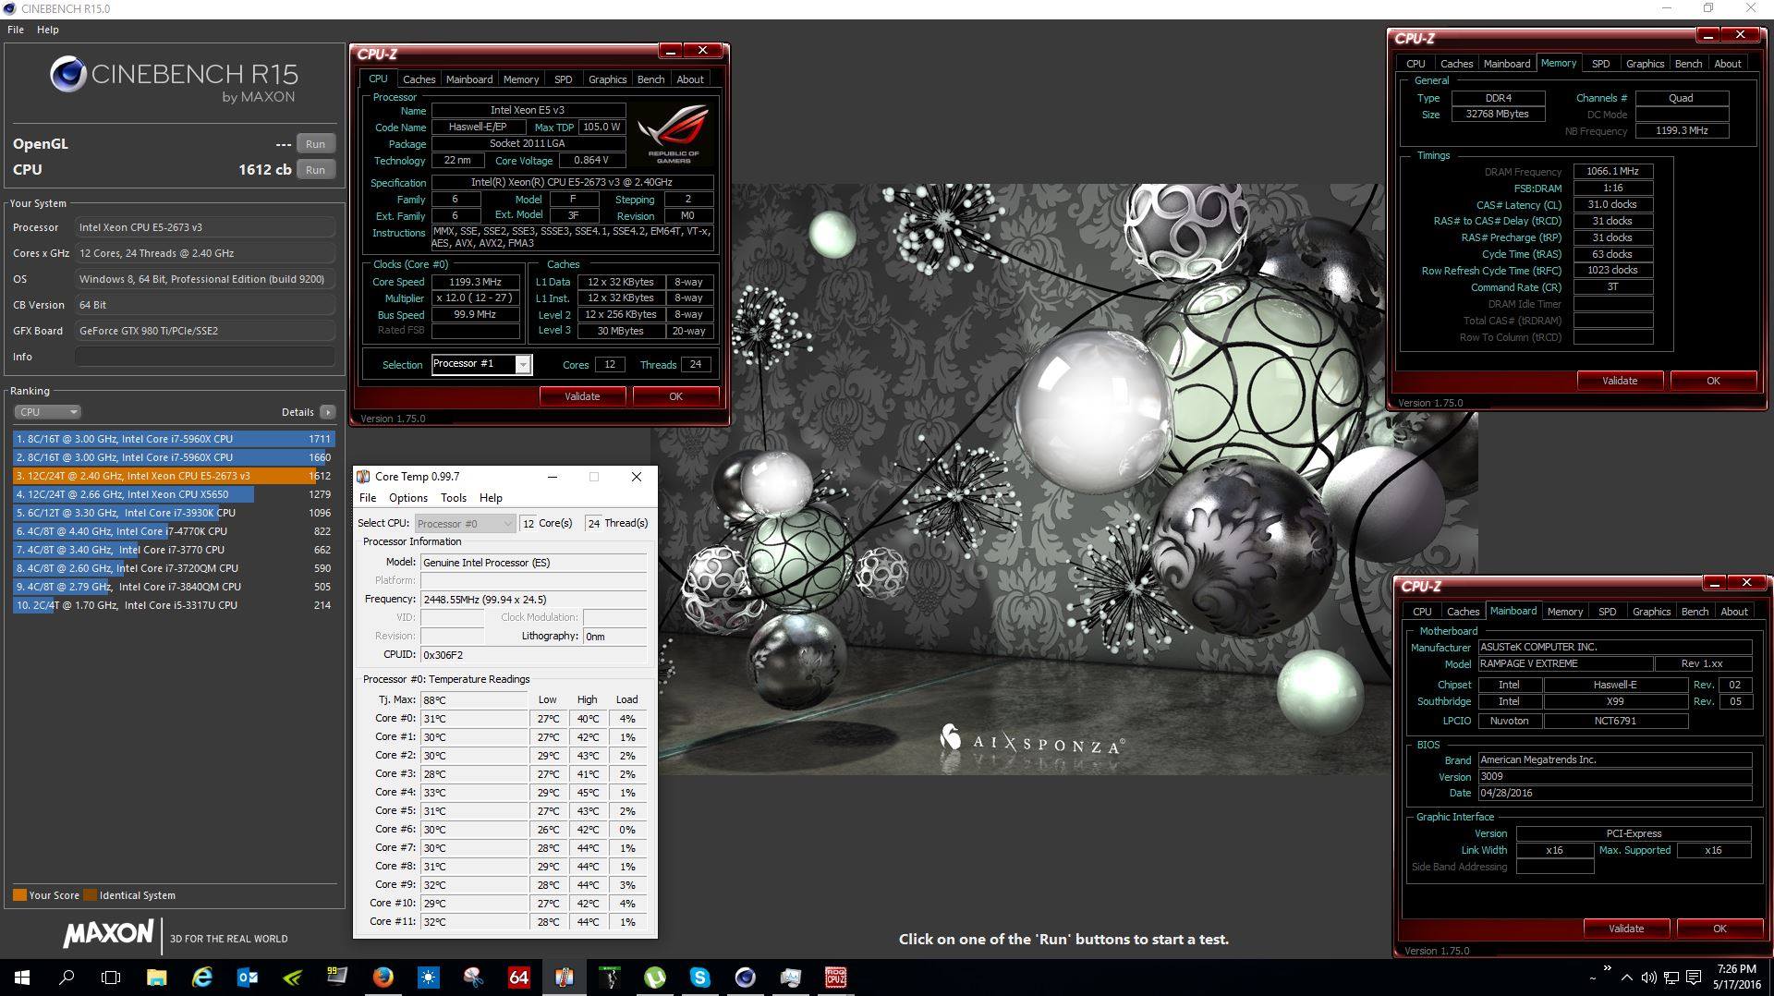The height and width of the screenshot is (996, 1774).
Task: Open the ranking CPU dropdown
Action: pos(47,412)
